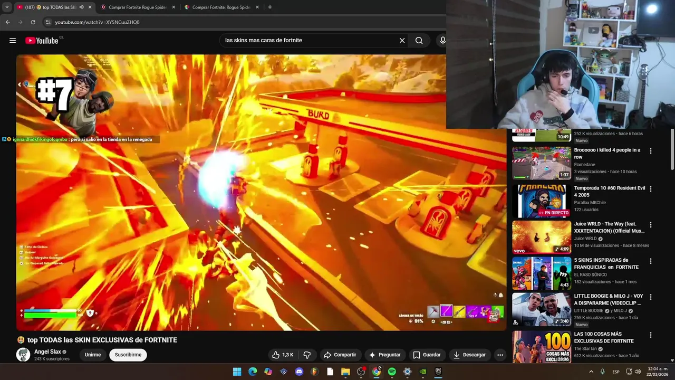Screen dimensions: 675x380
Task: Open Microsoft Edge from the taskbar
Action: click(253, 372)
